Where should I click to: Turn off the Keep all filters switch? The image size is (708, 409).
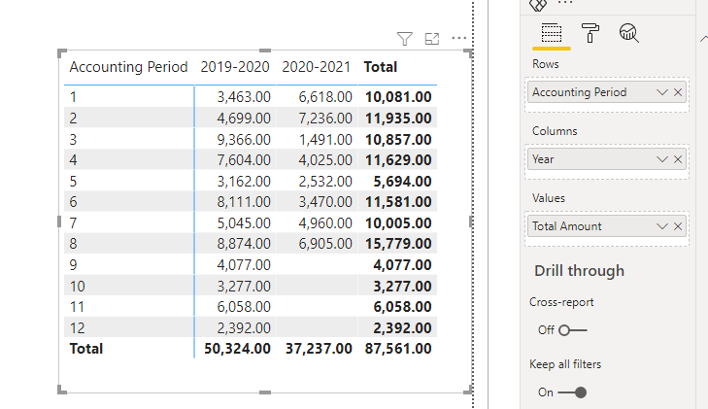pos(573,392)
